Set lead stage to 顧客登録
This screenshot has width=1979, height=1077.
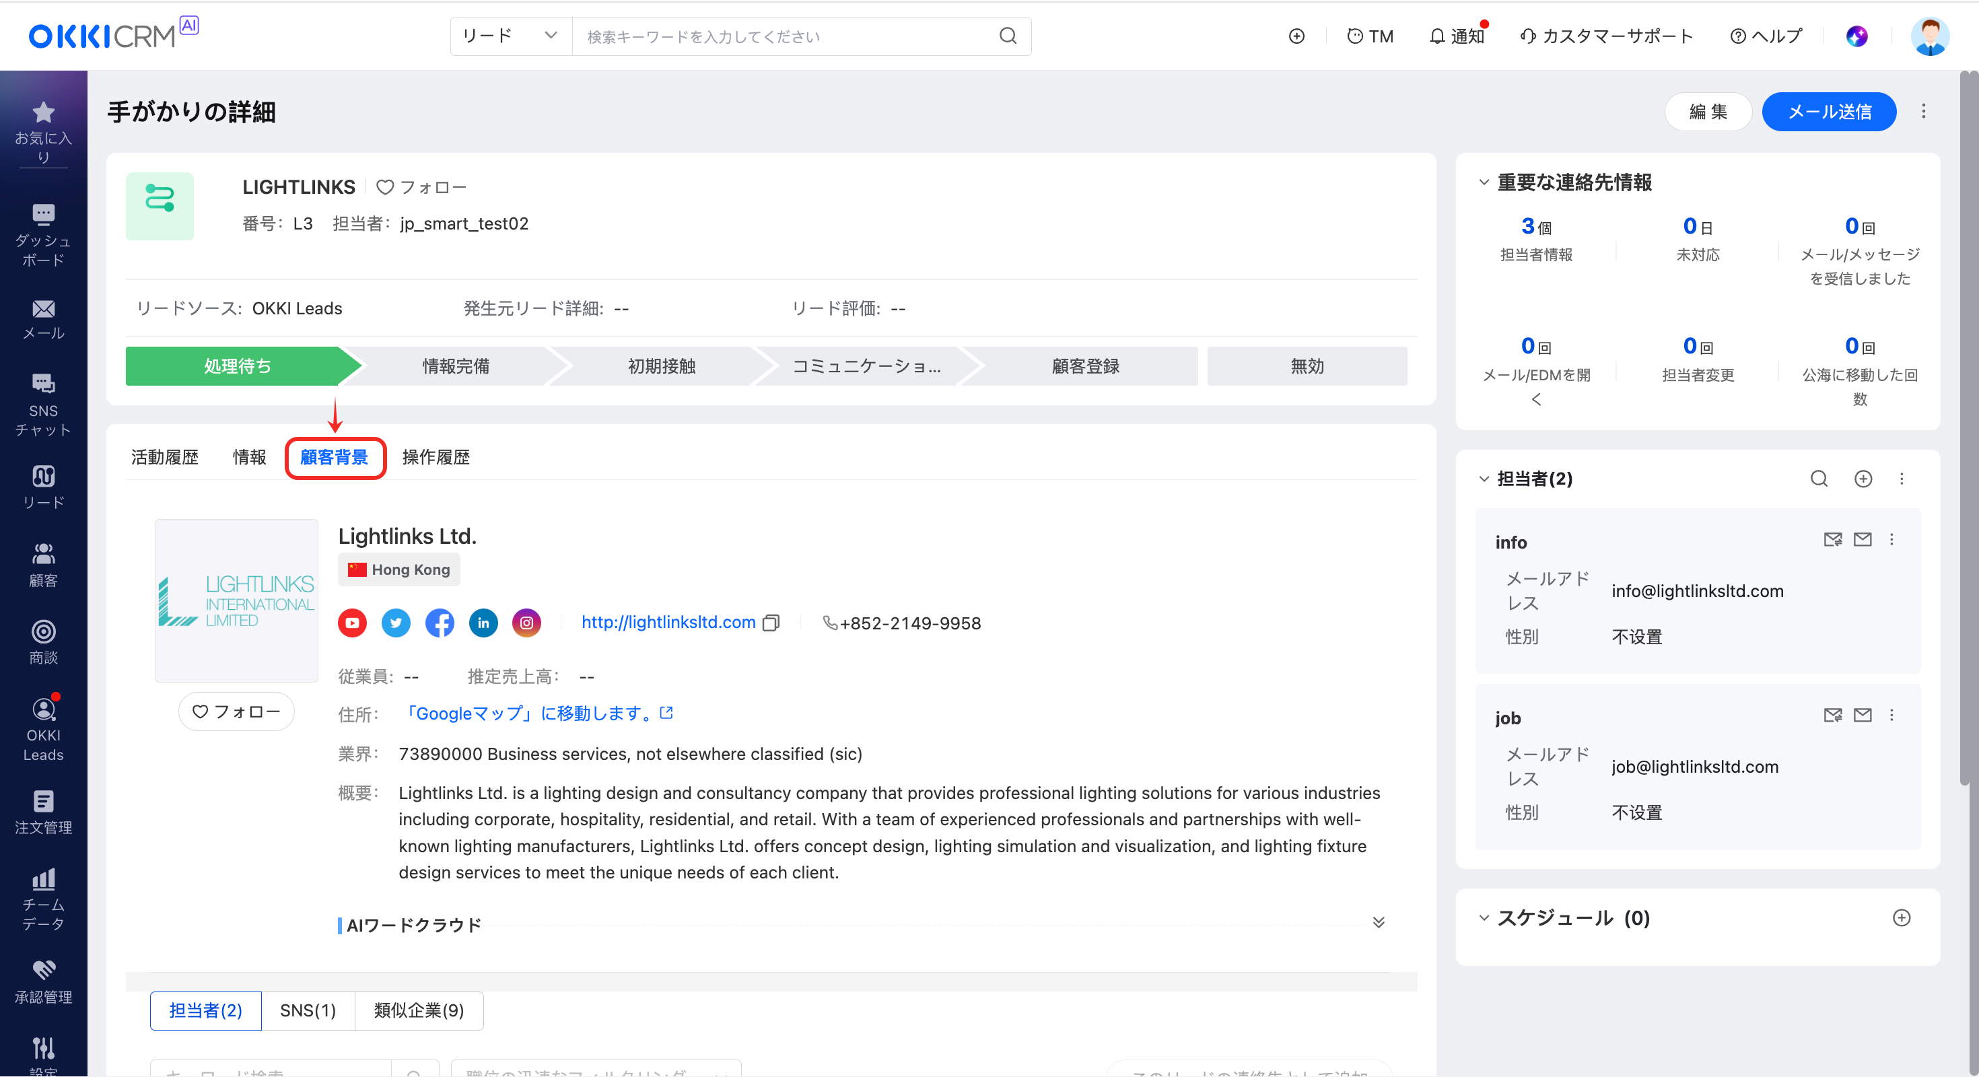1086,366
